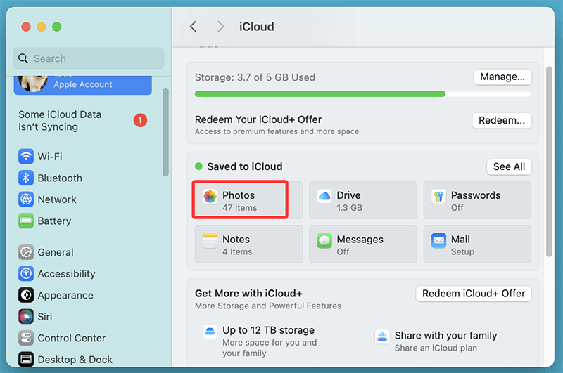Click the Battery icon in sidebar
The image size is (563, 373).
26,221
